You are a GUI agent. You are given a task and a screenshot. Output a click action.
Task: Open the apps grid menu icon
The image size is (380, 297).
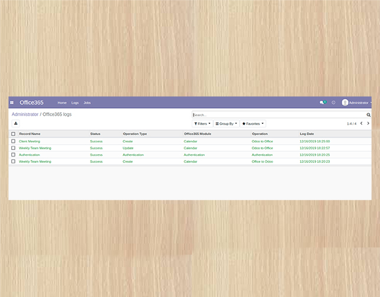pos(12,103)
